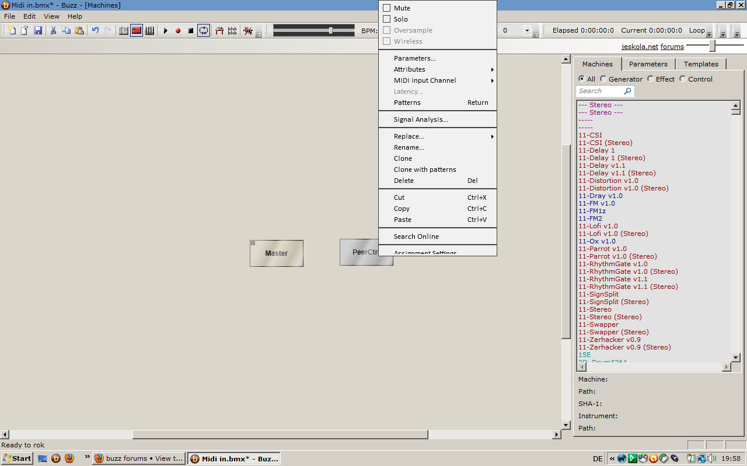Choose Signal Analysis... from context menu

[x=421, y=119]
